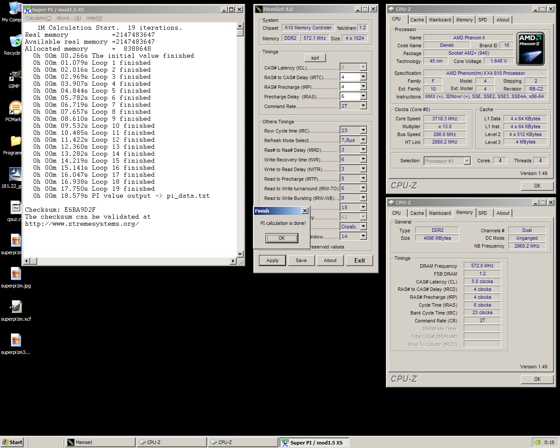The width and height of the screenshot is (560, 448).
Task: Launch the PCMark desktop shortcut
Action: click(15, 108)
